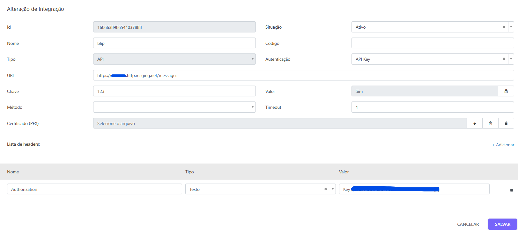The width and height of the screenshot is (518, 230).
Task: Click the Timeout input field
Action: (x=433, y=107)
